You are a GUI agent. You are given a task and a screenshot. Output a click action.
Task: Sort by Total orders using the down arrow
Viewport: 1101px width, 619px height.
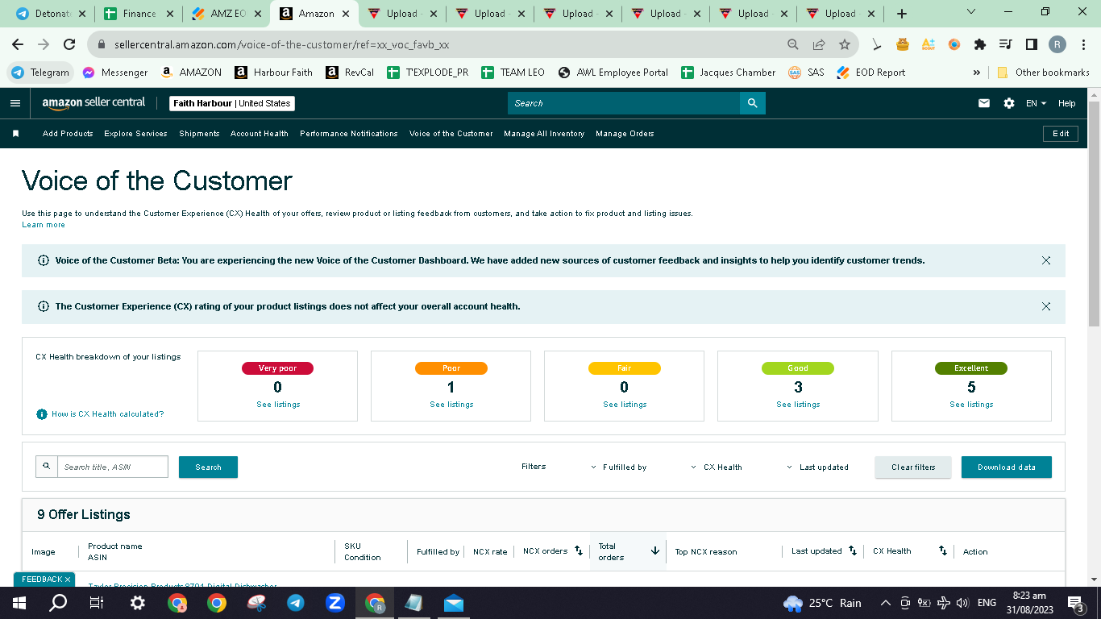click(655, 551)
